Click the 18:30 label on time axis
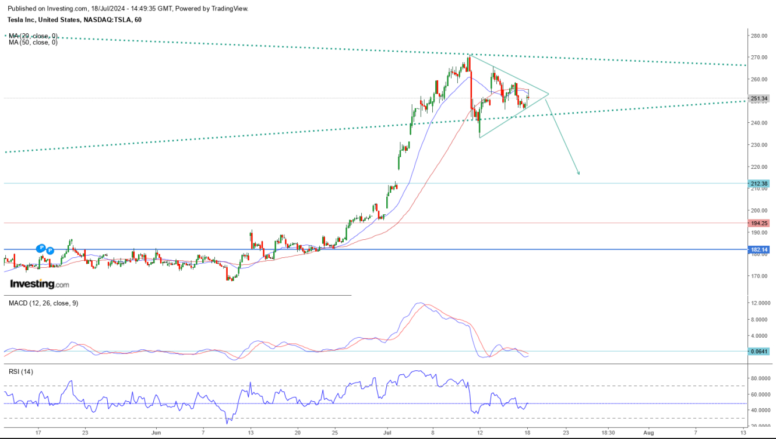The height and width of the screenshot is (439, 776). click(x=608, y=433)
